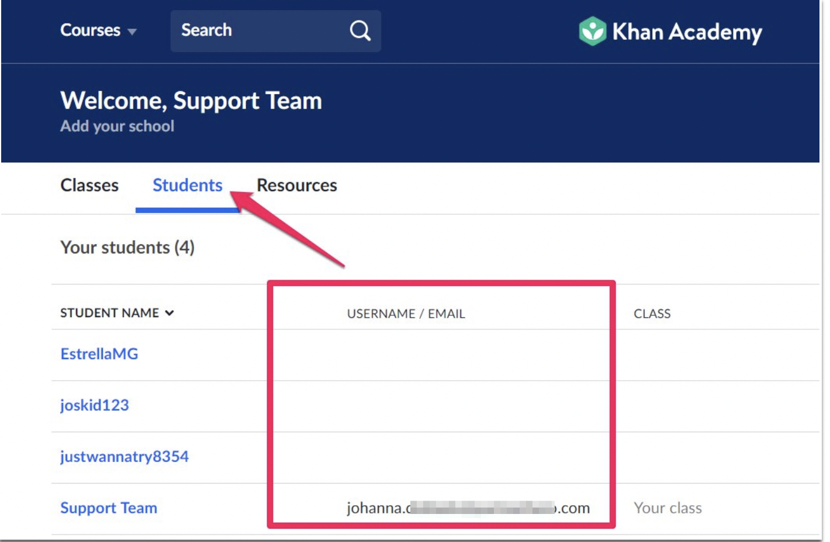This screenshot has width=830, height=542.
Task: Focus the Search input field
Action: [275, 31]
